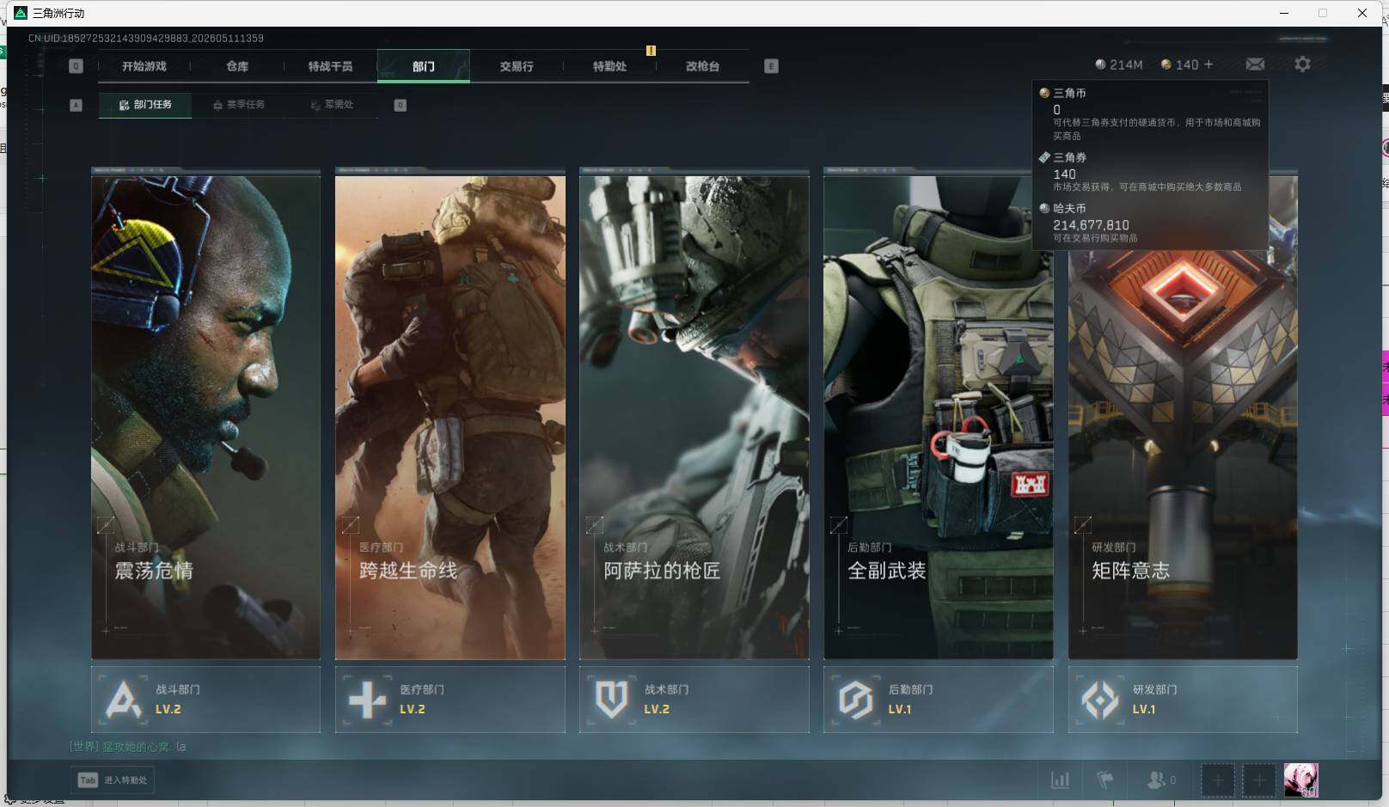
Task: Click the second empty squad slot plus
Action: pos(1258,780)
